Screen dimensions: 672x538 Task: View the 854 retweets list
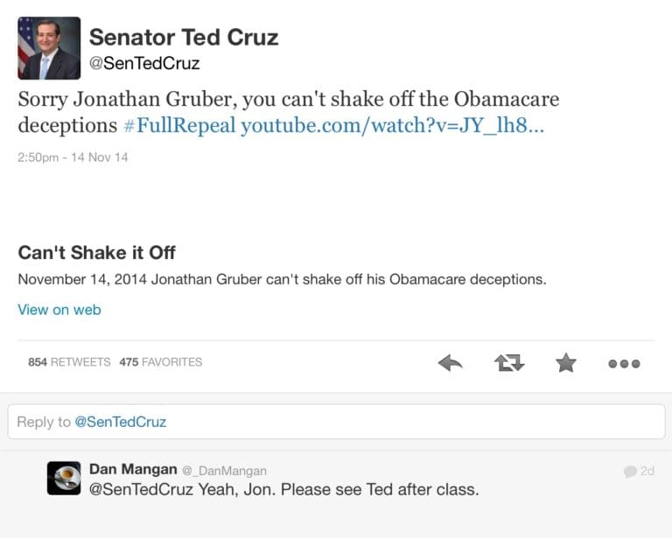coord(69,362)
